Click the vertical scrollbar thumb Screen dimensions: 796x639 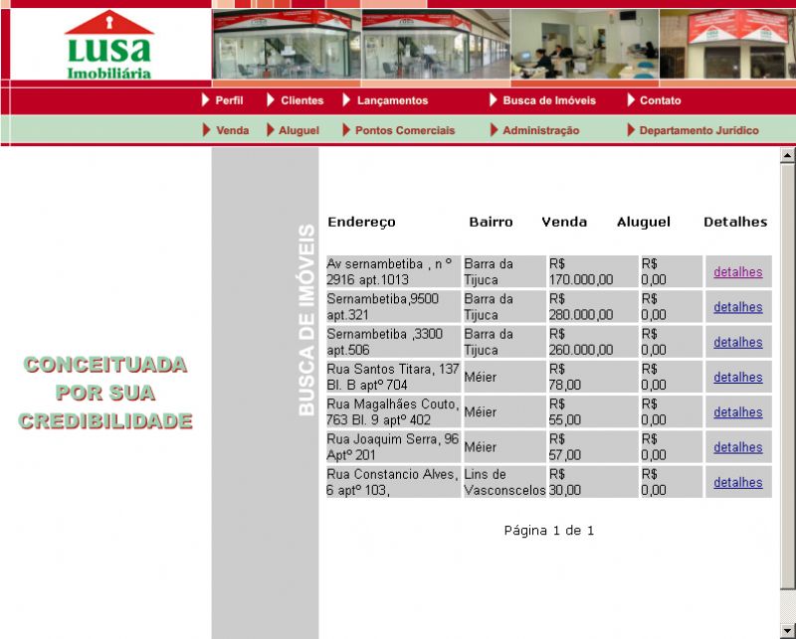pos(787,377)
